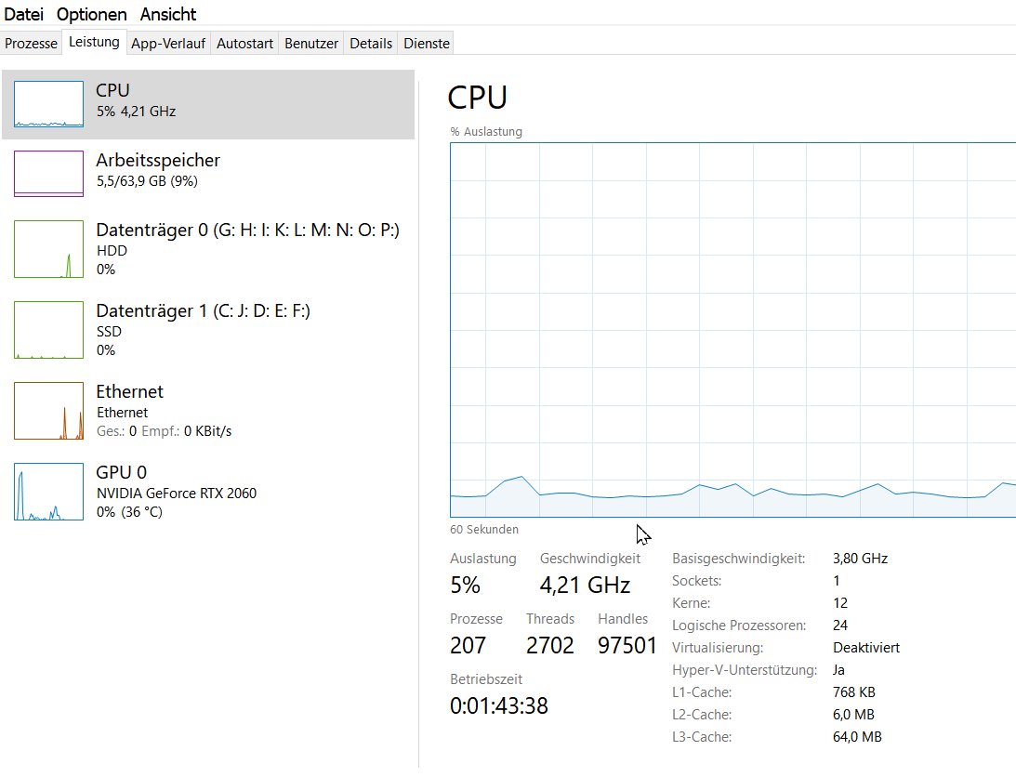Go to the Benutzer tab
Viewport: 1016px width, 777px height.
coord(311,44)
